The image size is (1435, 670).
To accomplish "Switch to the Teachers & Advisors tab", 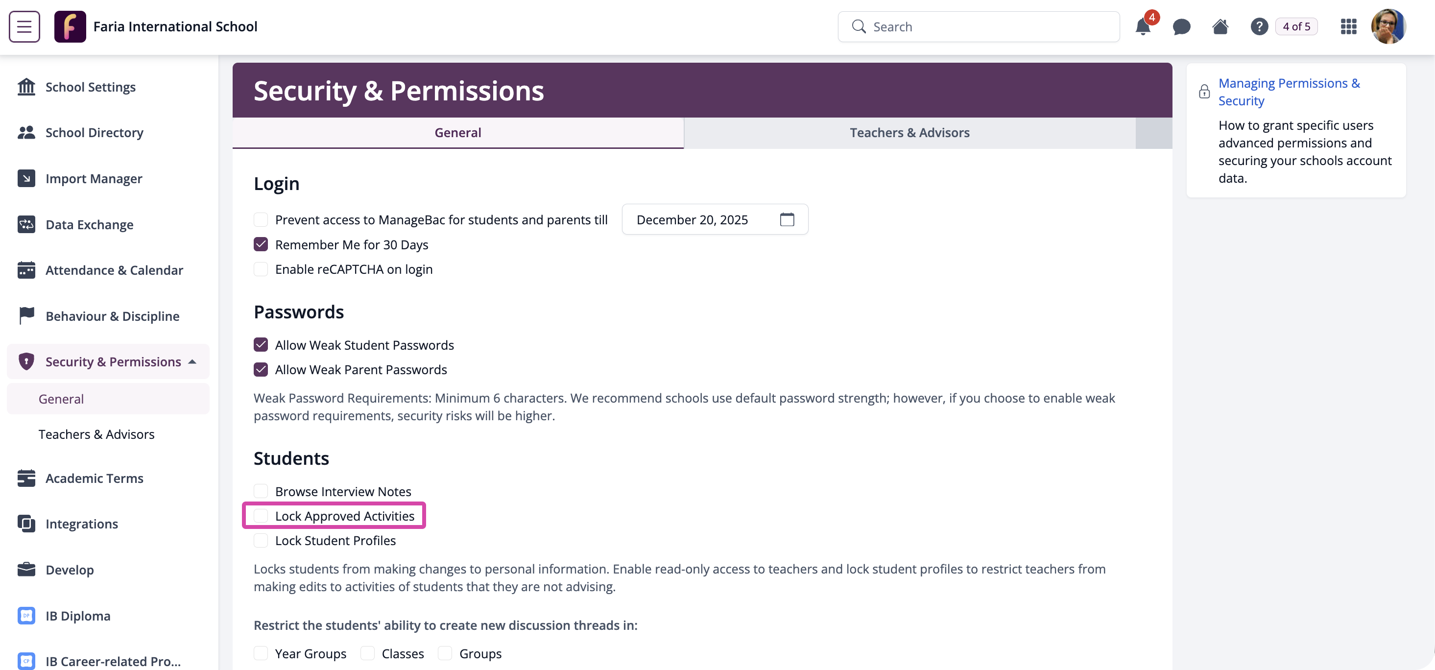I will tap(909, 133).
